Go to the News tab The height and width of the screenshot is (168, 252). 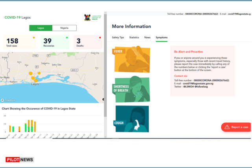(147, 37)
